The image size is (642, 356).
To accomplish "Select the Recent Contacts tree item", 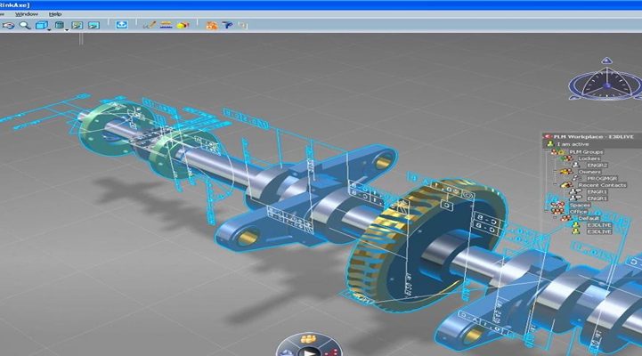I will tap(603, 185).
